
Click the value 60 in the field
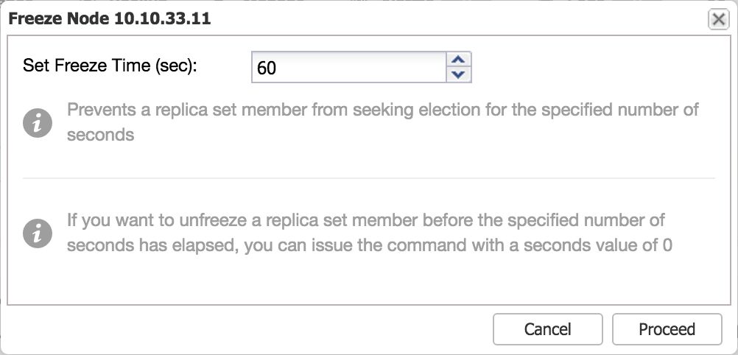(x=267, y=68)
